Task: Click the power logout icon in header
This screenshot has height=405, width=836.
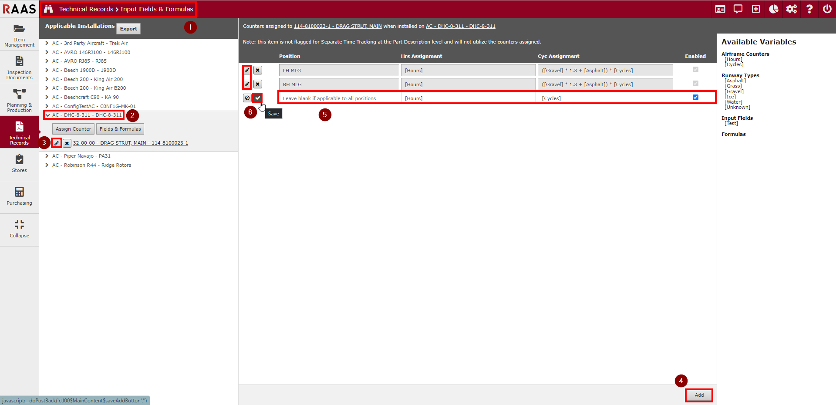Action: pyautogui.click(x=827, y=9)
